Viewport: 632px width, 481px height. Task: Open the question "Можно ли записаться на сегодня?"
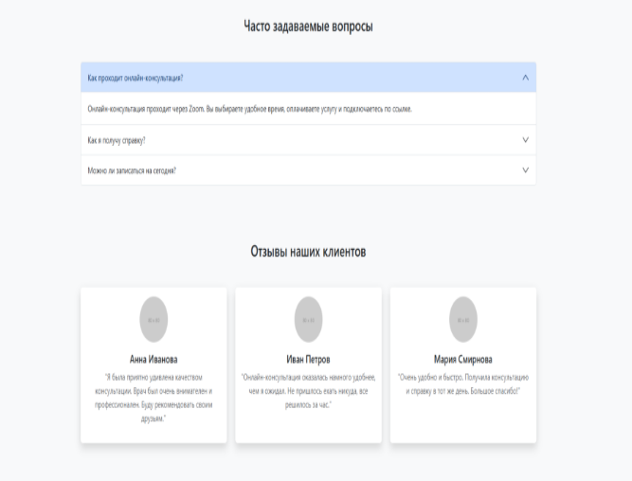click(132, 170)
